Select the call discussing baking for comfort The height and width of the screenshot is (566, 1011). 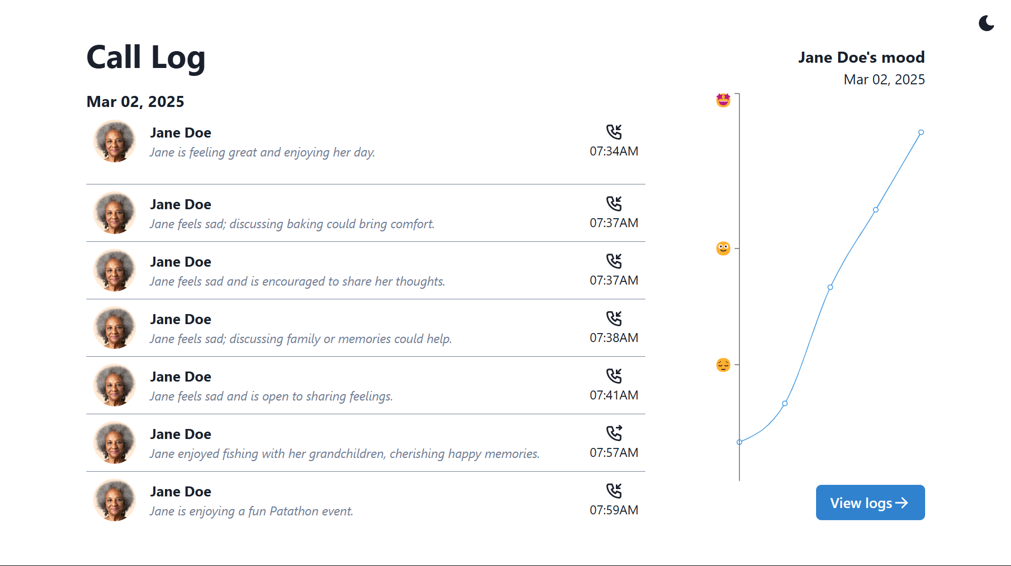tap(292, 223)
